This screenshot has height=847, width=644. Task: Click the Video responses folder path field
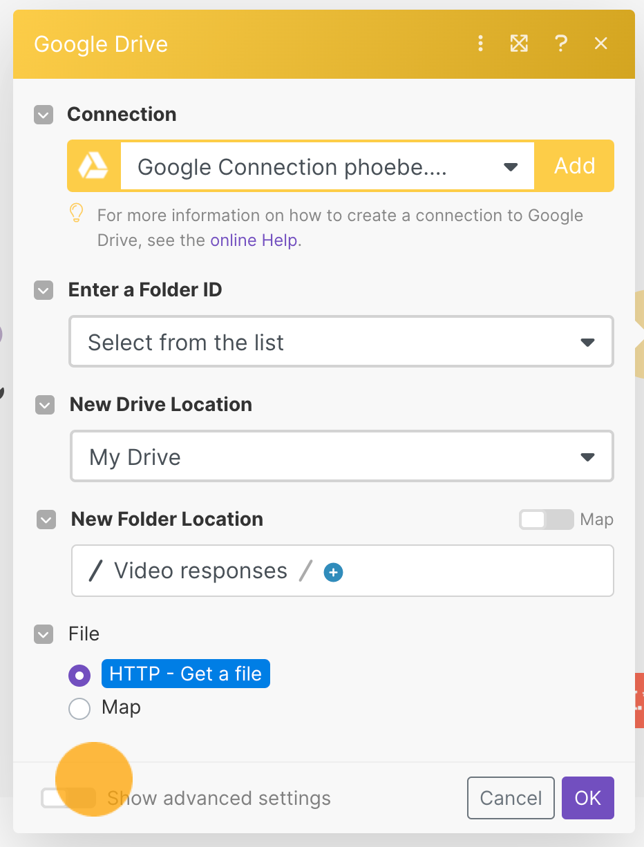[343, 571]
